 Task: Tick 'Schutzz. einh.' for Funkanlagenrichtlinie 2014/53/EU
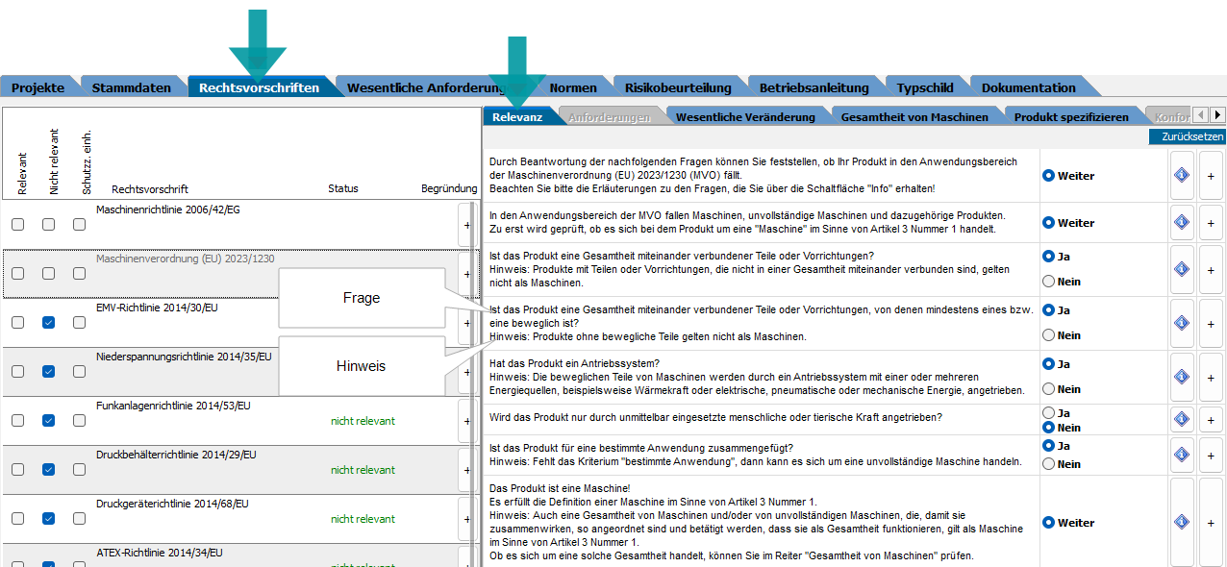[80, 421]
